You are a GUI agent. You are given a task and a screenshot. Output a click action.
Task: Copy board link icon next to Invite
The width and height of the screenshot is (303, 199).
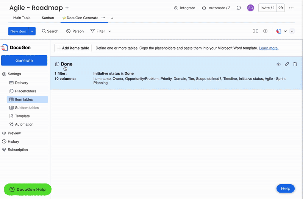coord(281,8)
